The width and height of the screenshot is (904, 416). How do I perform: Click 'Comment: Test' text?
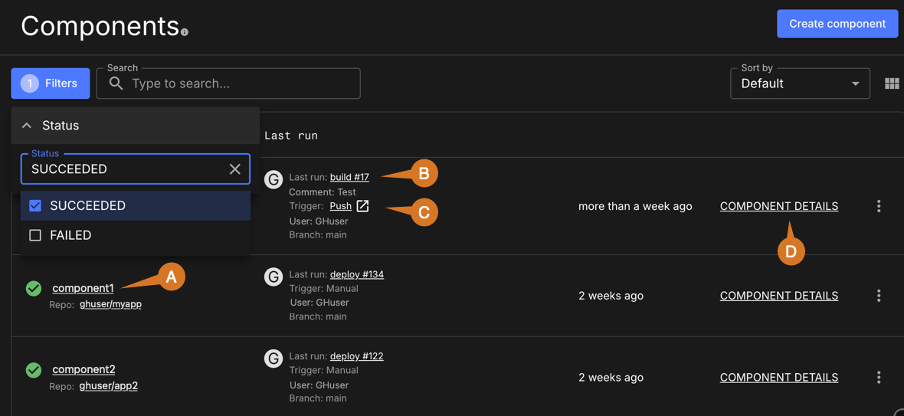tap(323, 192)
